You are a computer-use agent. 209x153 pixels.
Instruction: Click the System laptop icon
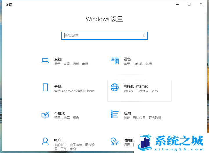pyautogui.click(x=45, y=61)
